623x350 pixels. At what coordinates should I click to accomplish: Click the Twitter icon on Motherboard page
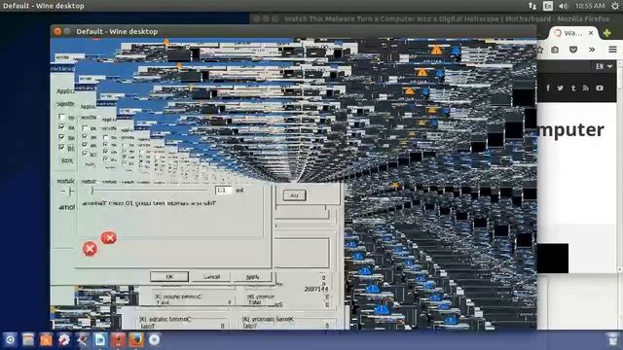point(561,88)
